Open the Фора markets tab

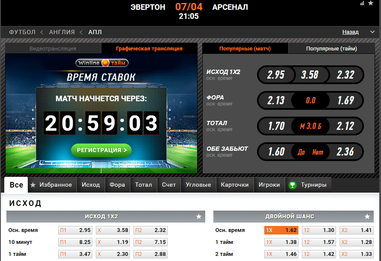[117, 185]
